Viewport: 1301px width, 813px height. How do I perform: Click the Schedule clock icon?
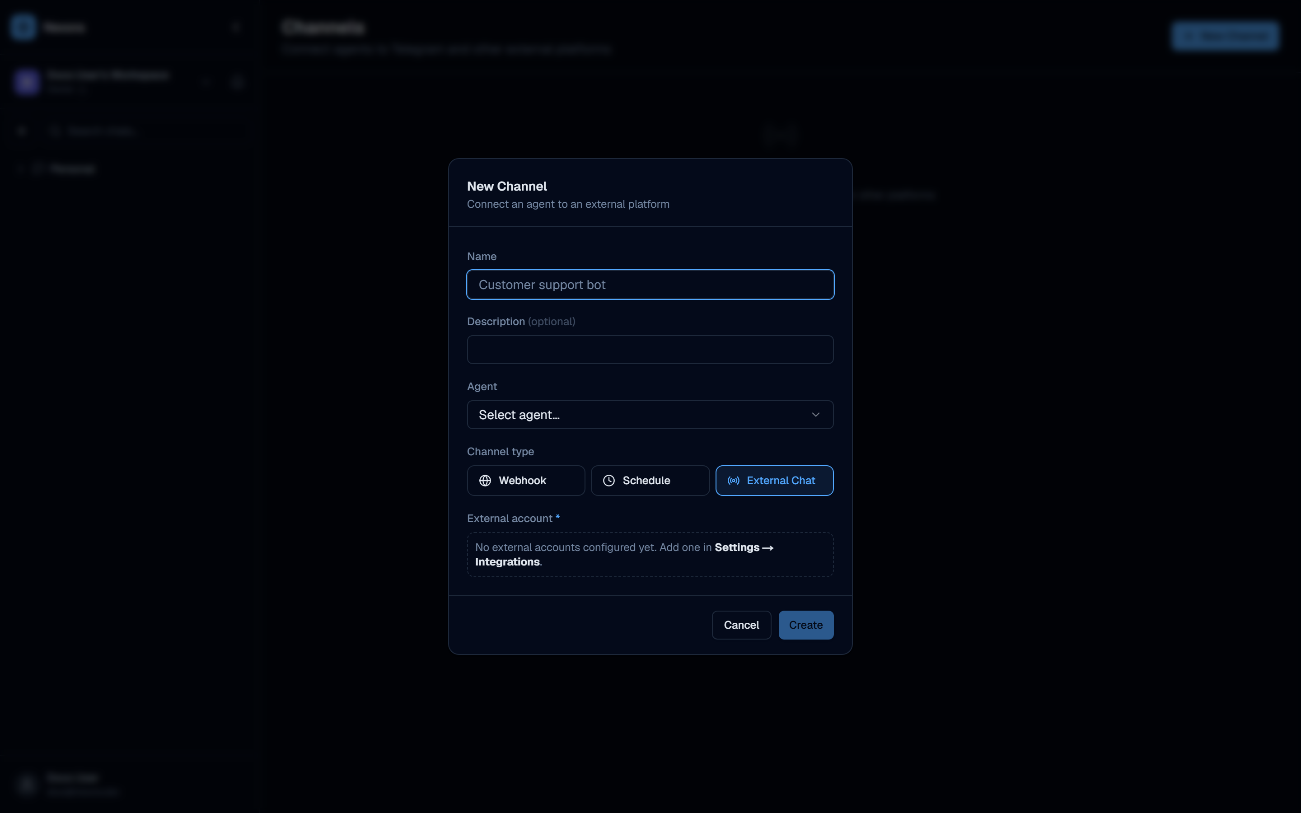tap(608, 481)
